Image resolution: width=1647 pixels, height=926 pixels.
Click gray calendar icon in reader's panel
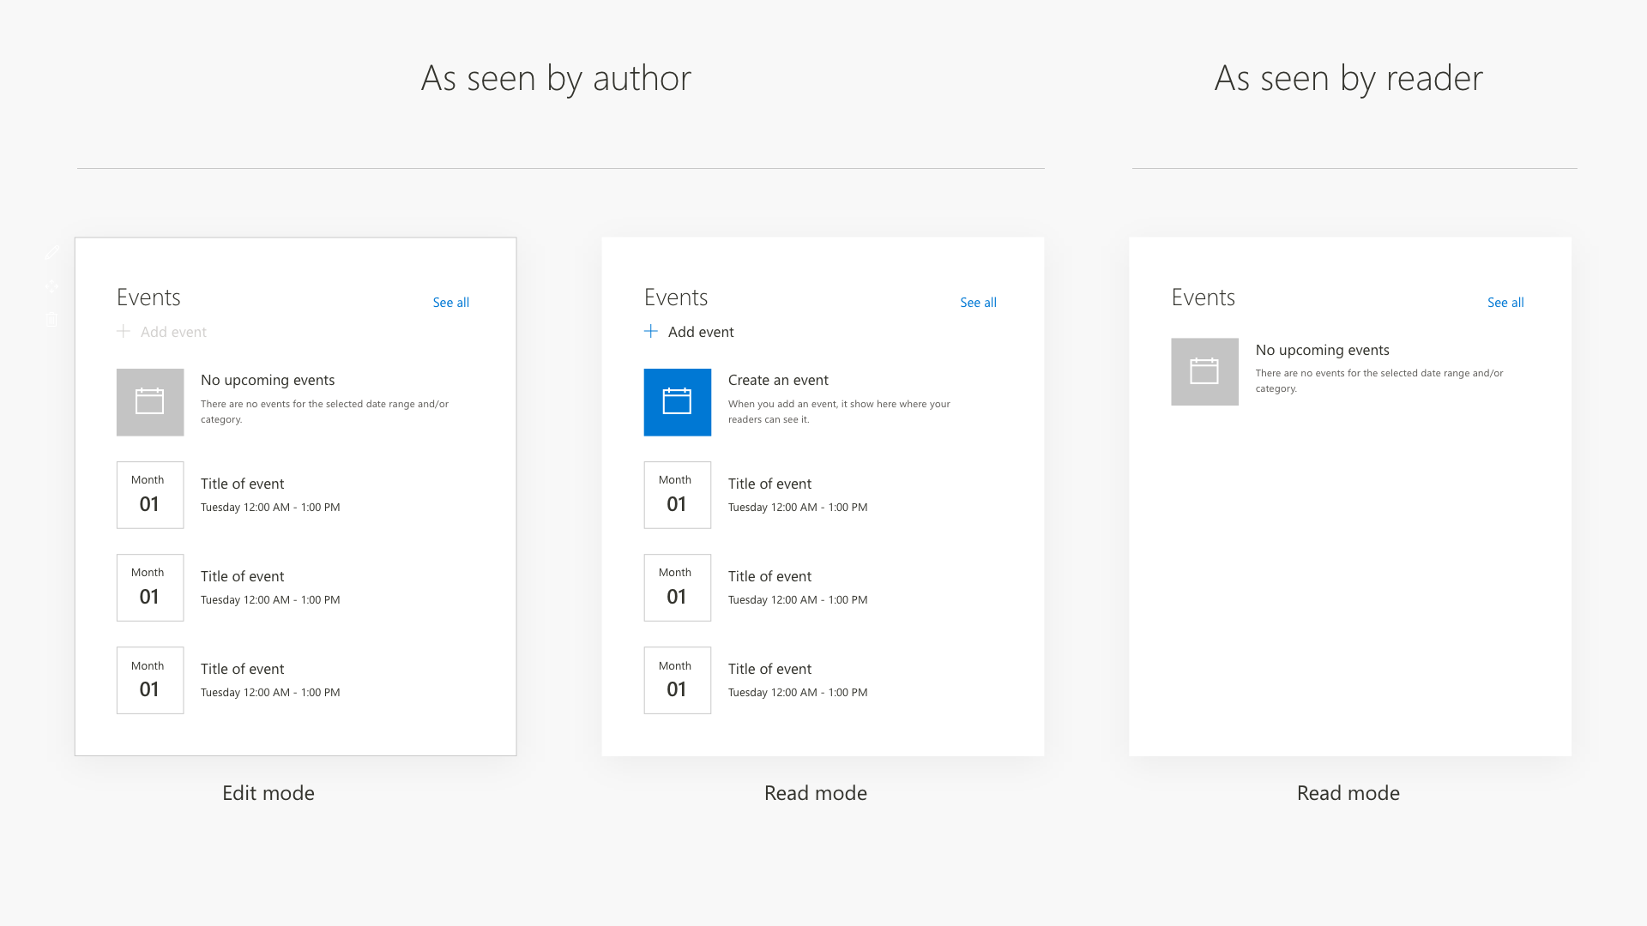click(1204, 371)
